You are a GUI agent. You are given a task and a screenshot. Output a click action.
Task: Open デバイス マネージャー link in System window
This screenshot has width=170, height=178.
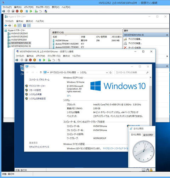click(x=37, y=86)
